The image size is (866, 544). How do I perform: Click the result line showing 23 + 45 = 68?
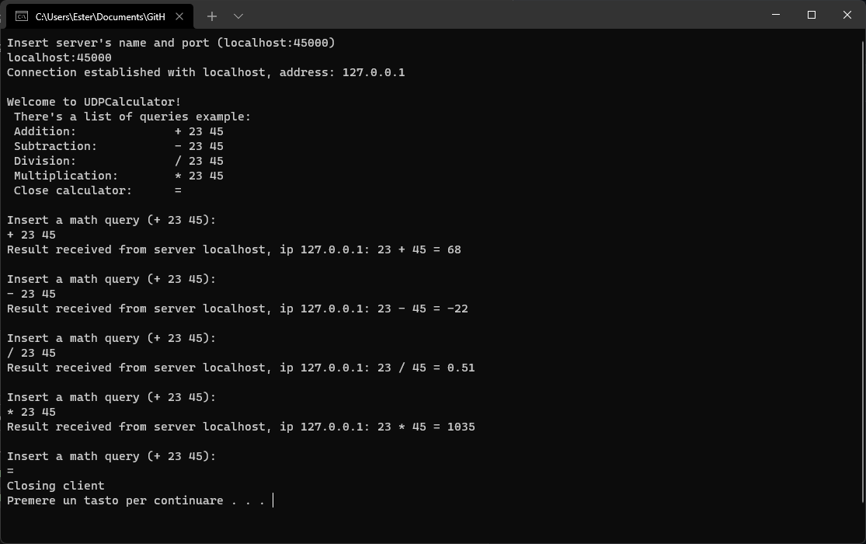[x=233, y=249]
